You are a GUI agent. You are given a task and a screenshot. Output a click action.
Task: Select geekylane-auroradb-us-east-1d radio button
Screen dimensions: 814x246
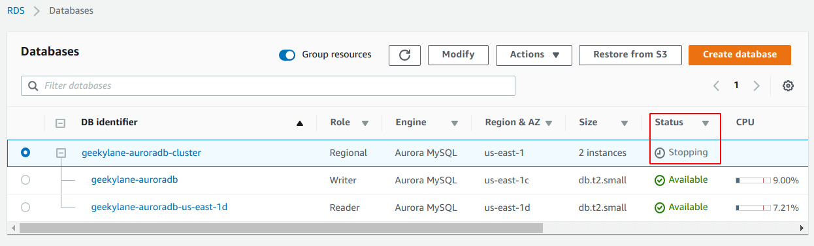tap(25, 208)
